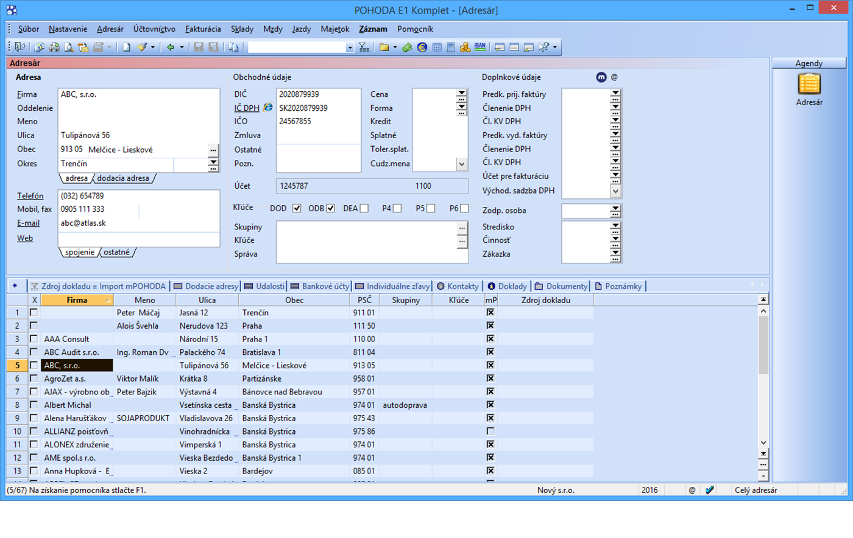Click into the Firma input field
The height and width of the screenshot is (538, 853).
tap(139, 94)
